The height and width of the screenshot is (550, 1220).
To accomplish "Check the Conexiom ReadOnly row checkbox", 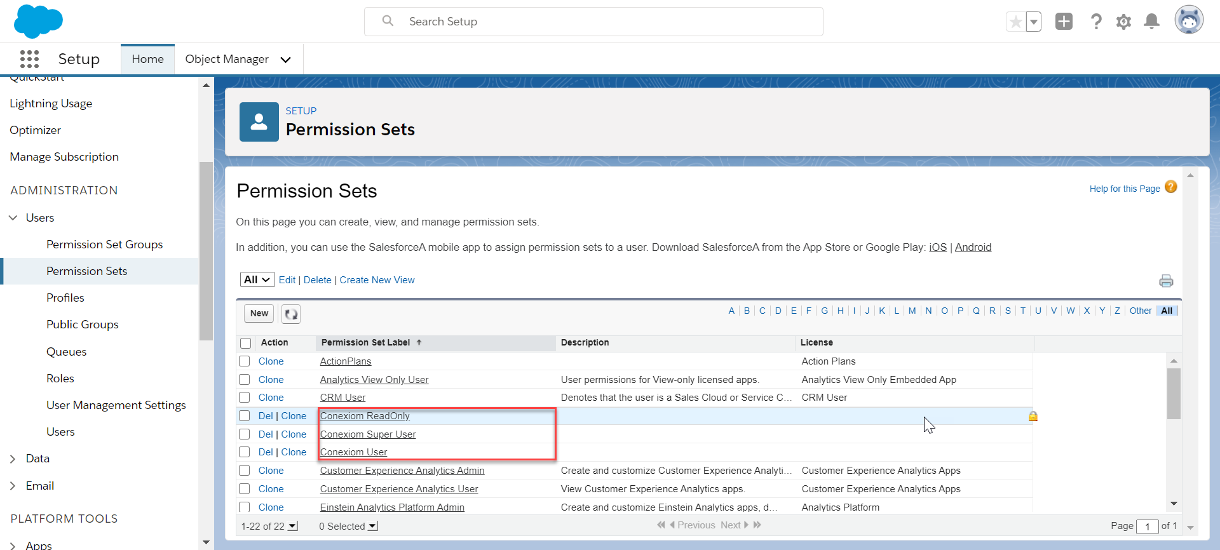I will [x=245, y=416].
